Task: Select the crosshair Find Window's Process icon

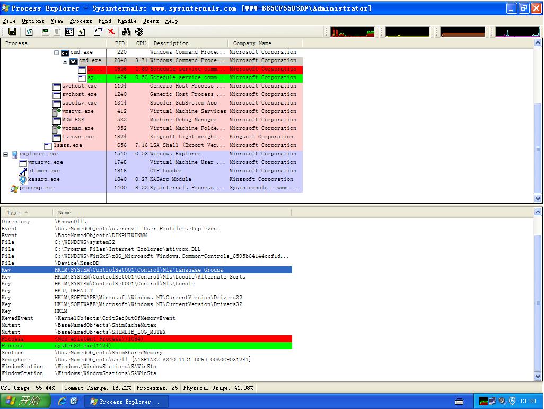Action: (x=139, y=32)
